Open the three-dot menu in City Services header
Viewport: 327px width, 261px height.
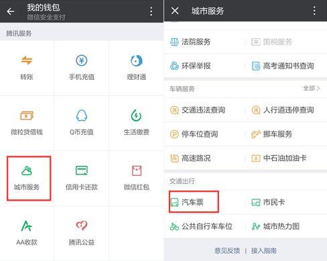(314, 11)
